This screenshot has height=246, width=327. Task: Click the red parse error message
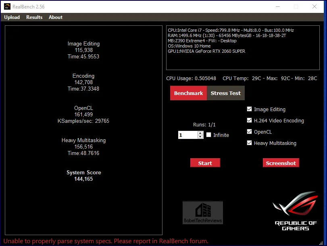106,241
